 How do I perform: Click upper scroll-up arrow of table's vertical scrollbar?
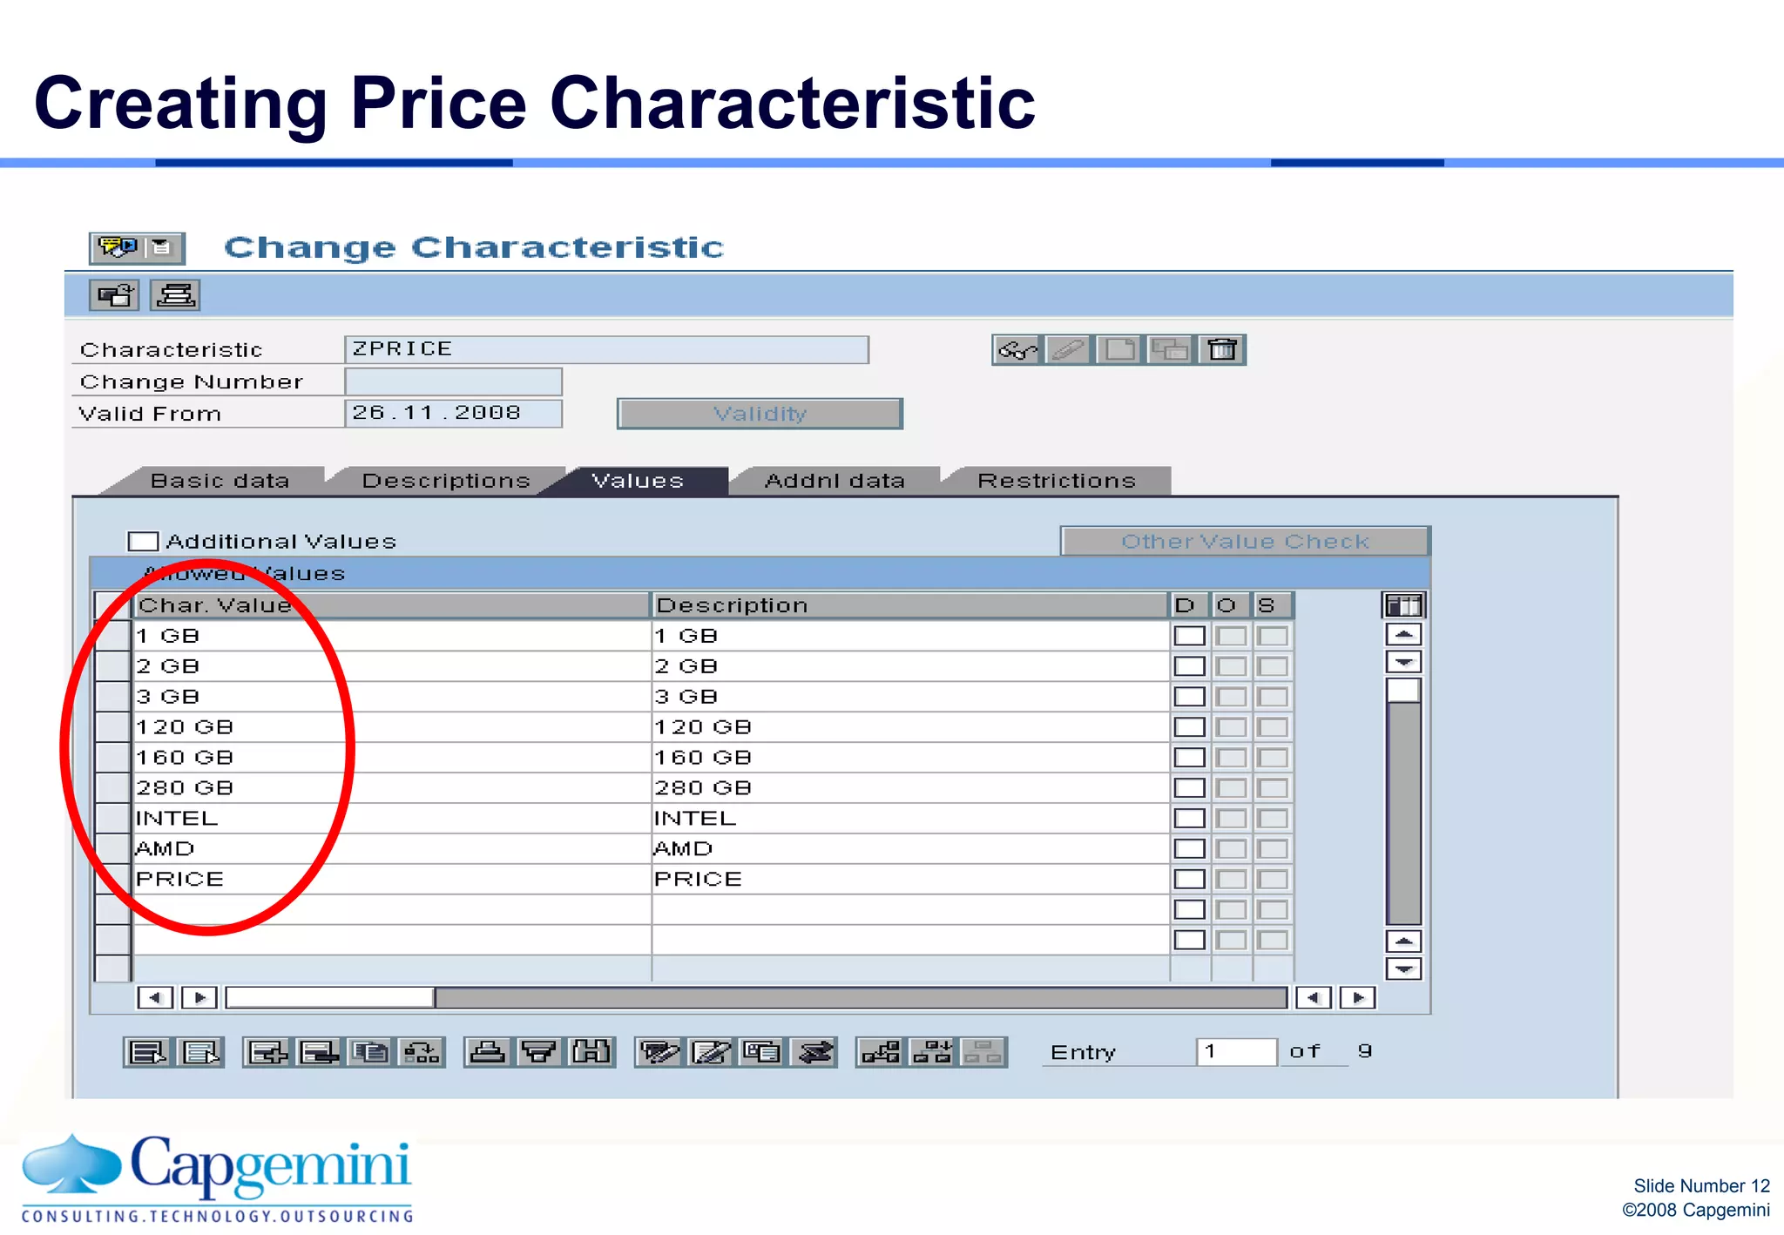click(1403, 634)
